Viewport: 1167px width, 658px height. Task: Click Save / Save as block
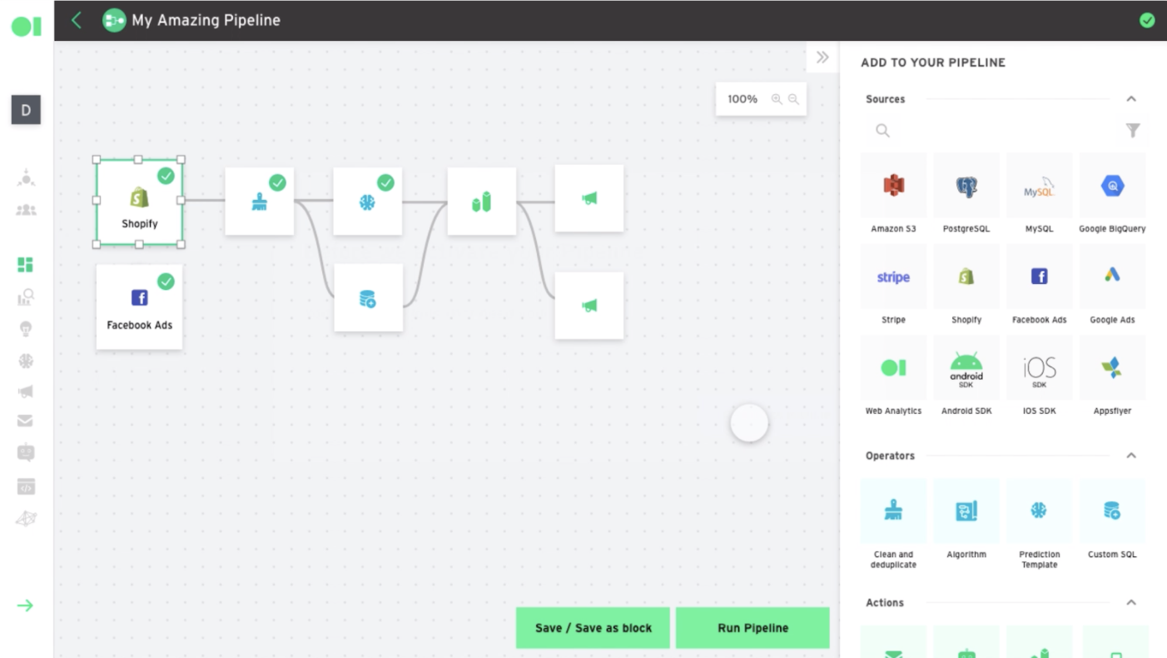coord(593,628)
